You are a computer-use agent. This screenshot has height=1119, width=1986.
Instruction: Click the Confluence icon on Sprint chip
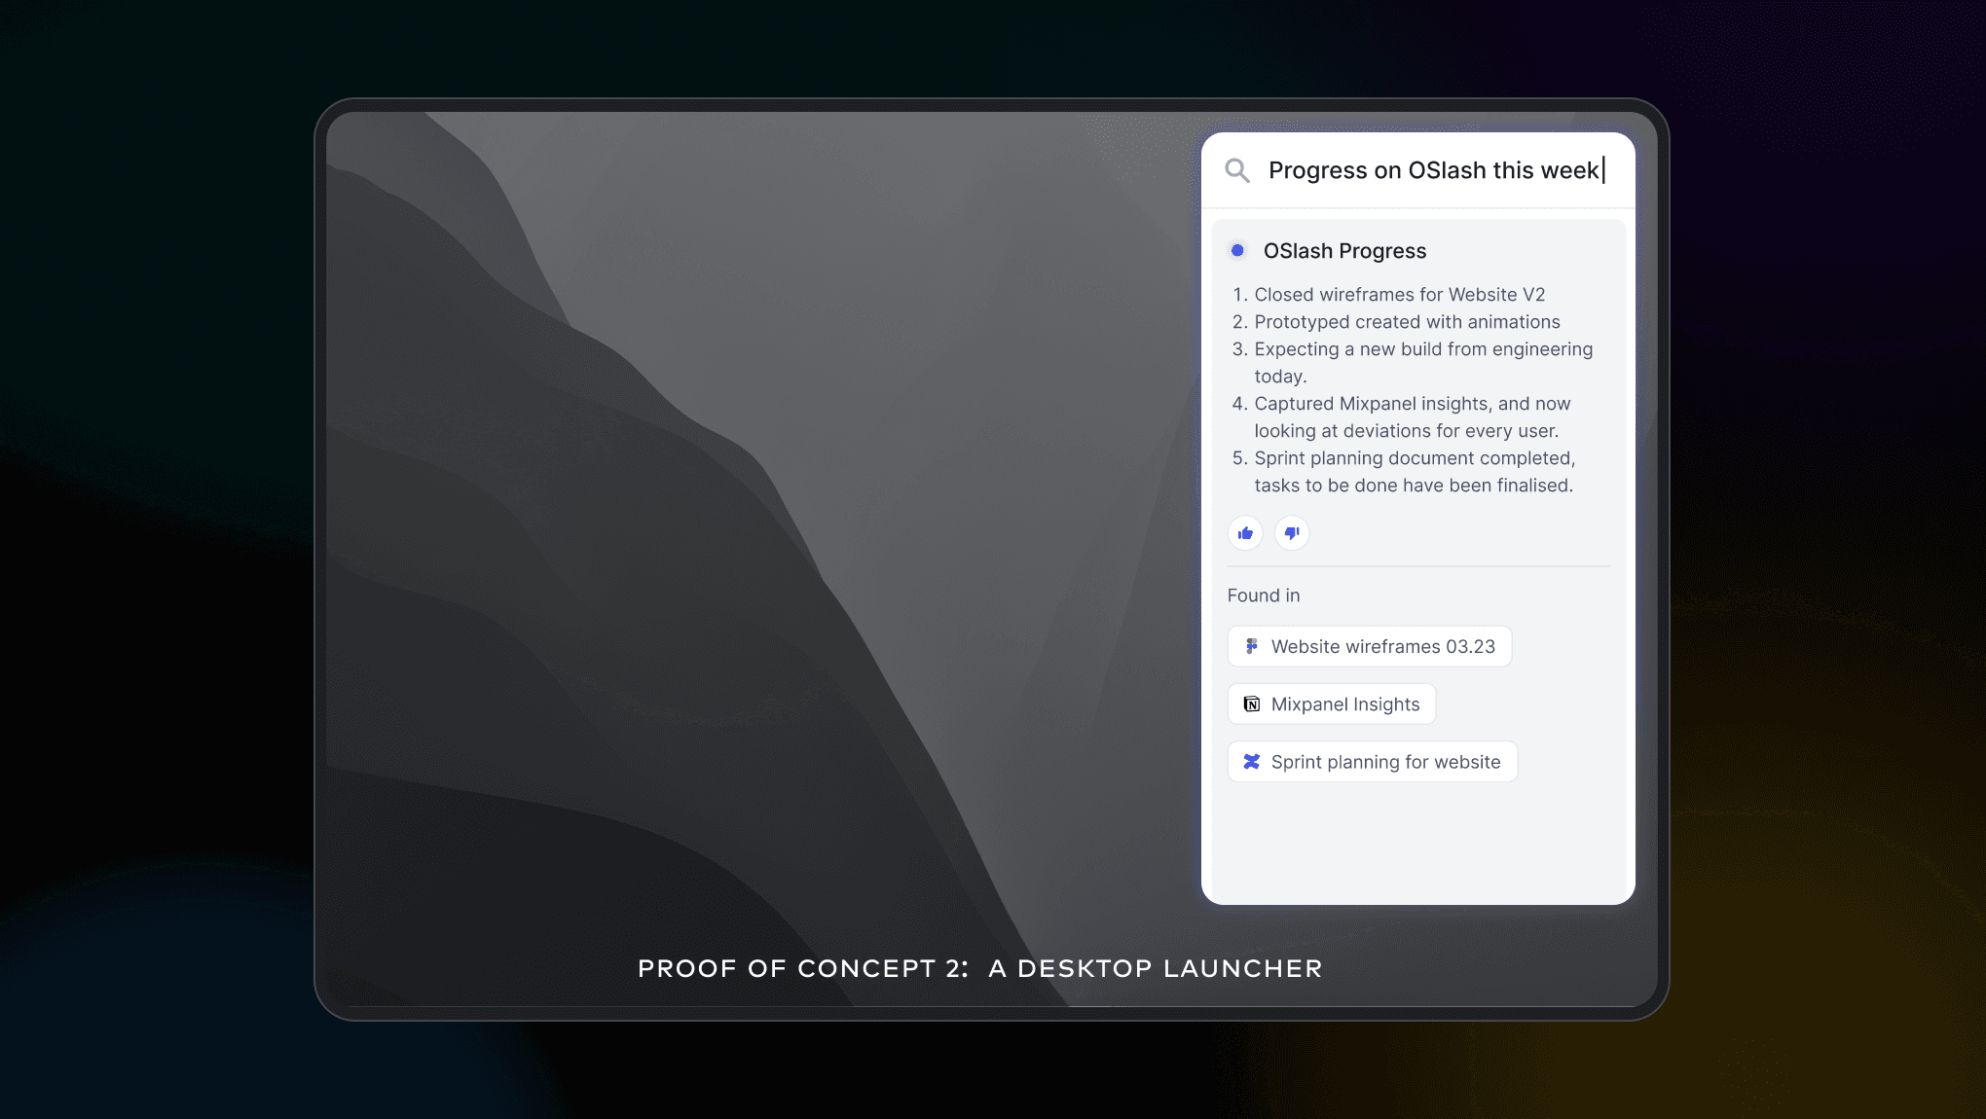tap(1252, 761)
